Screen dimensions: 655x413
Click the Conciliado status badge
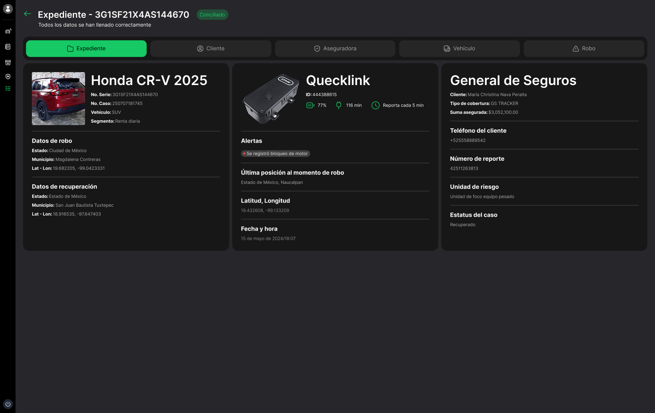(x=212, y=15)
